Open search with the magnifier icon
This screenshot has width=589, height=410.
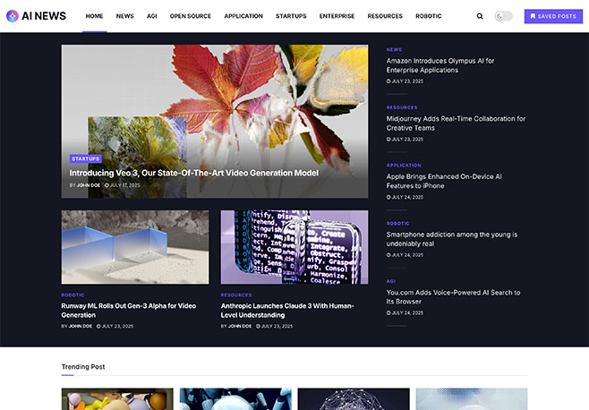pyautogui.click(x=480, y=16)
